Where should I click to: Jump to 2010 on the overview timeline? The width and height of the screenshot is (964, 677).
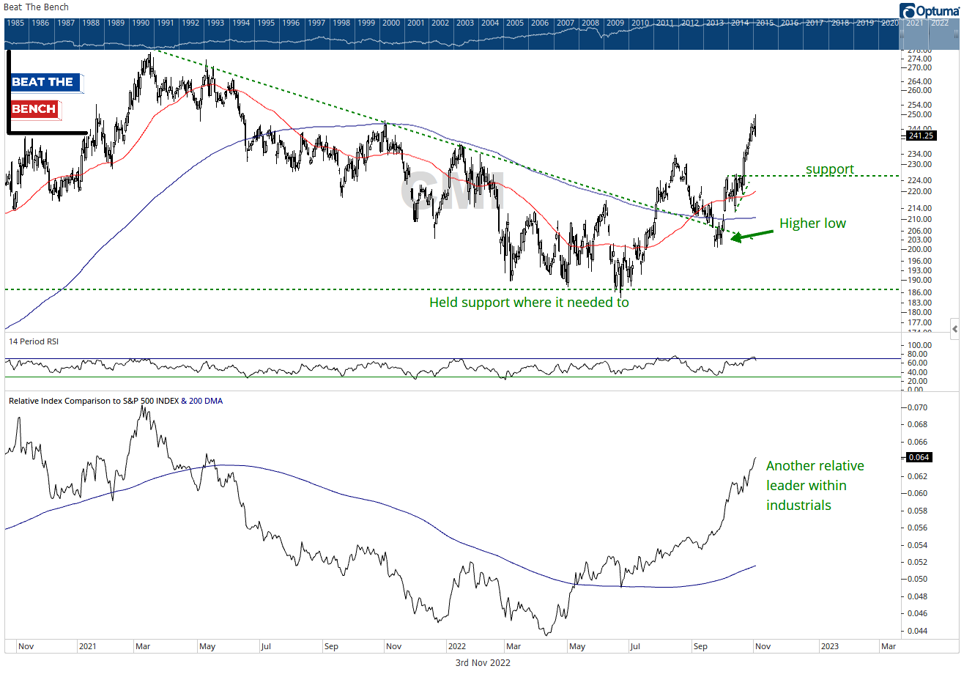(641, 23)
